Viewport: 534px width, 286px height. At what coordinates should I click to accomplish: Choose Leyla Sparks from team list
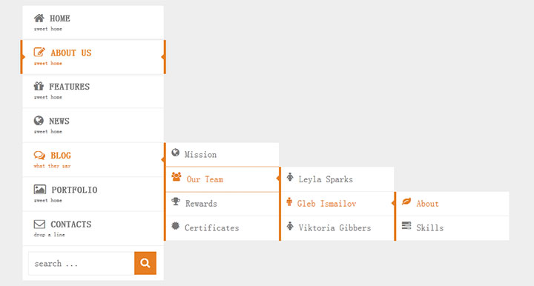click(x=337, y=179)
